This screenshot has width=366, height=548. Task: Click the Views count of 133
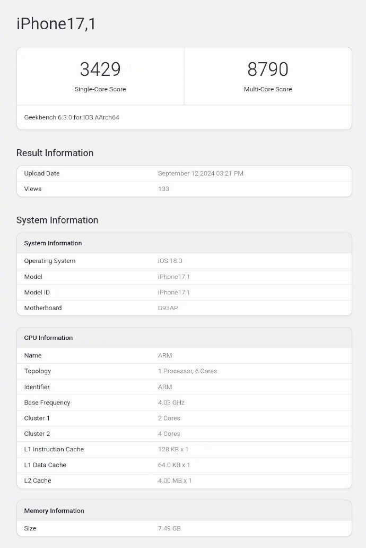tap(163, 189)
